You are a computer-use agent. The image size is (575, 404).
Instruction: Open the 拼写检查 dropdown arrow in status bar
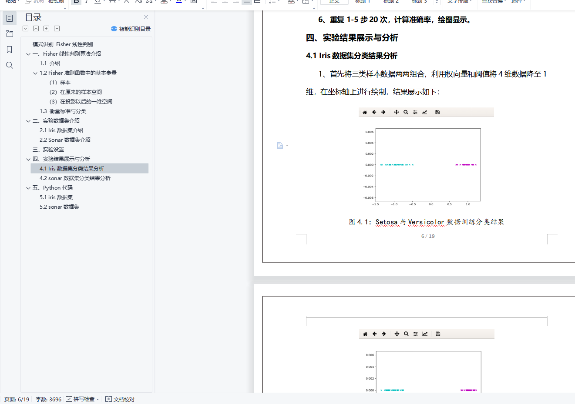[x=98, y=399]
